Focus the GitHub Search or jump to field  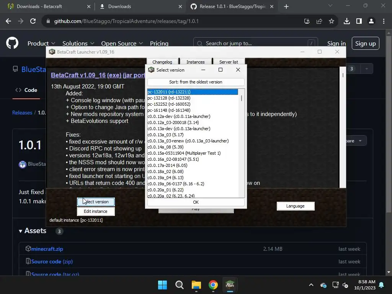coord(255,43)
